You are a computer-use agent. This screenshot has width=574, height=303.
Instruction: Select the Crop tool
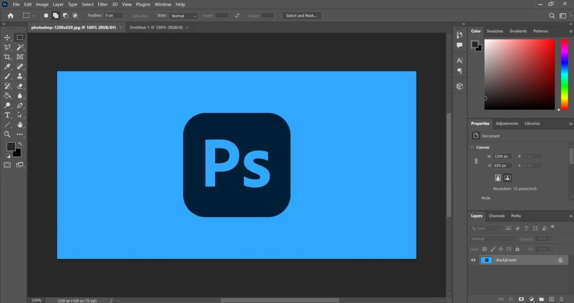[7, 56]
